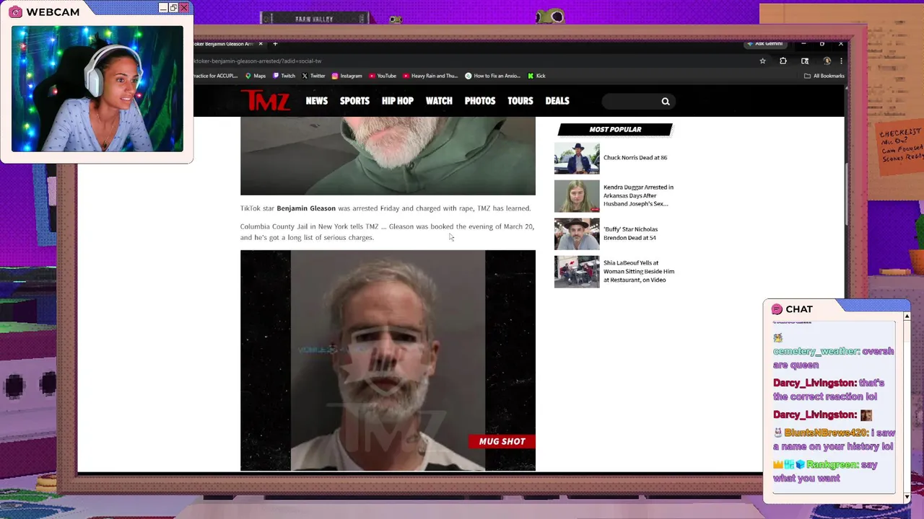This screenshot has width=924, height=519.
Task: Open the 'Buffy' Star Nicholas Brendon story
Action: tap(630, 234)
